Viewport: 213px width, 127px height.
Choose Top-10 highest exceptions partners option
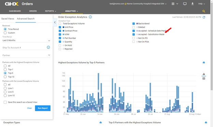pyautogui.click(x=5, y=77)
